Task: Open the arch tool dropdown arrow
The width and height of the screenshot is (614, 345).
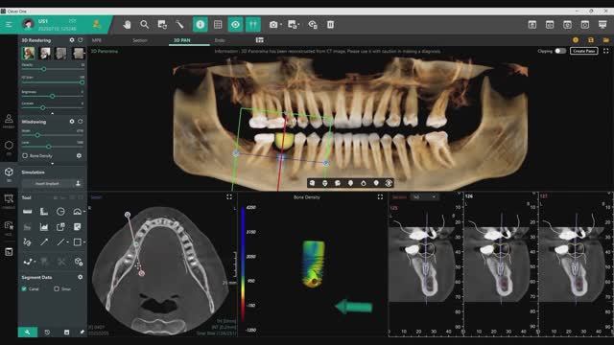Action: [83, 212]
